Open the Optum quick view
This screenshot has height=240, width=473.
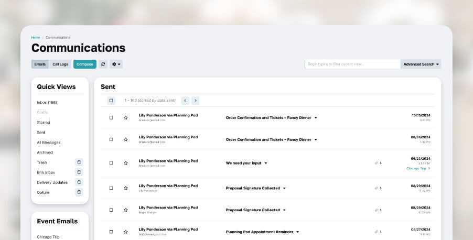(43, 192)
